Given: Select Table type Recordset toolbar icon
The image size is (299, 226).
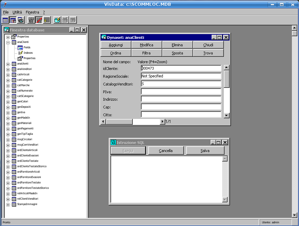Looking at the screenshot, I should tap(5, 20).
